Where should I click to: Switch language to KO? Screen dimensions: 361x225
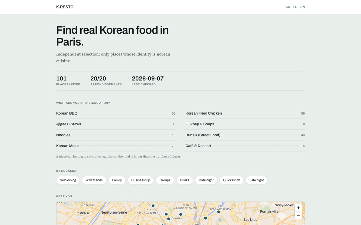pyautogui.click(x=288, y=7)
